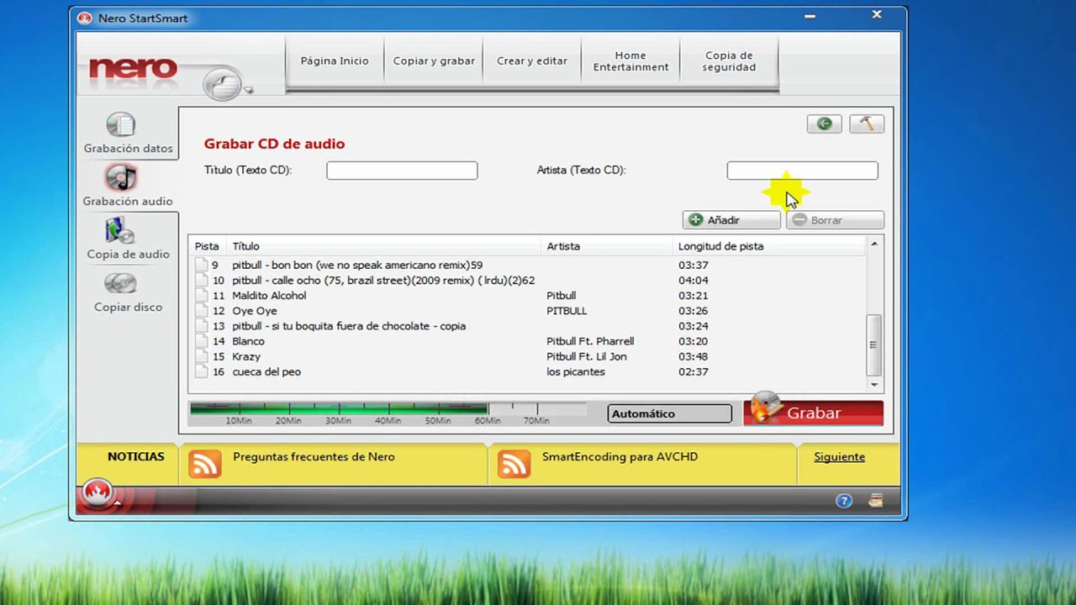The image size is (1076, 605).
Task: Select the 'Blanco' track
Action: click(x=248, y=341)
